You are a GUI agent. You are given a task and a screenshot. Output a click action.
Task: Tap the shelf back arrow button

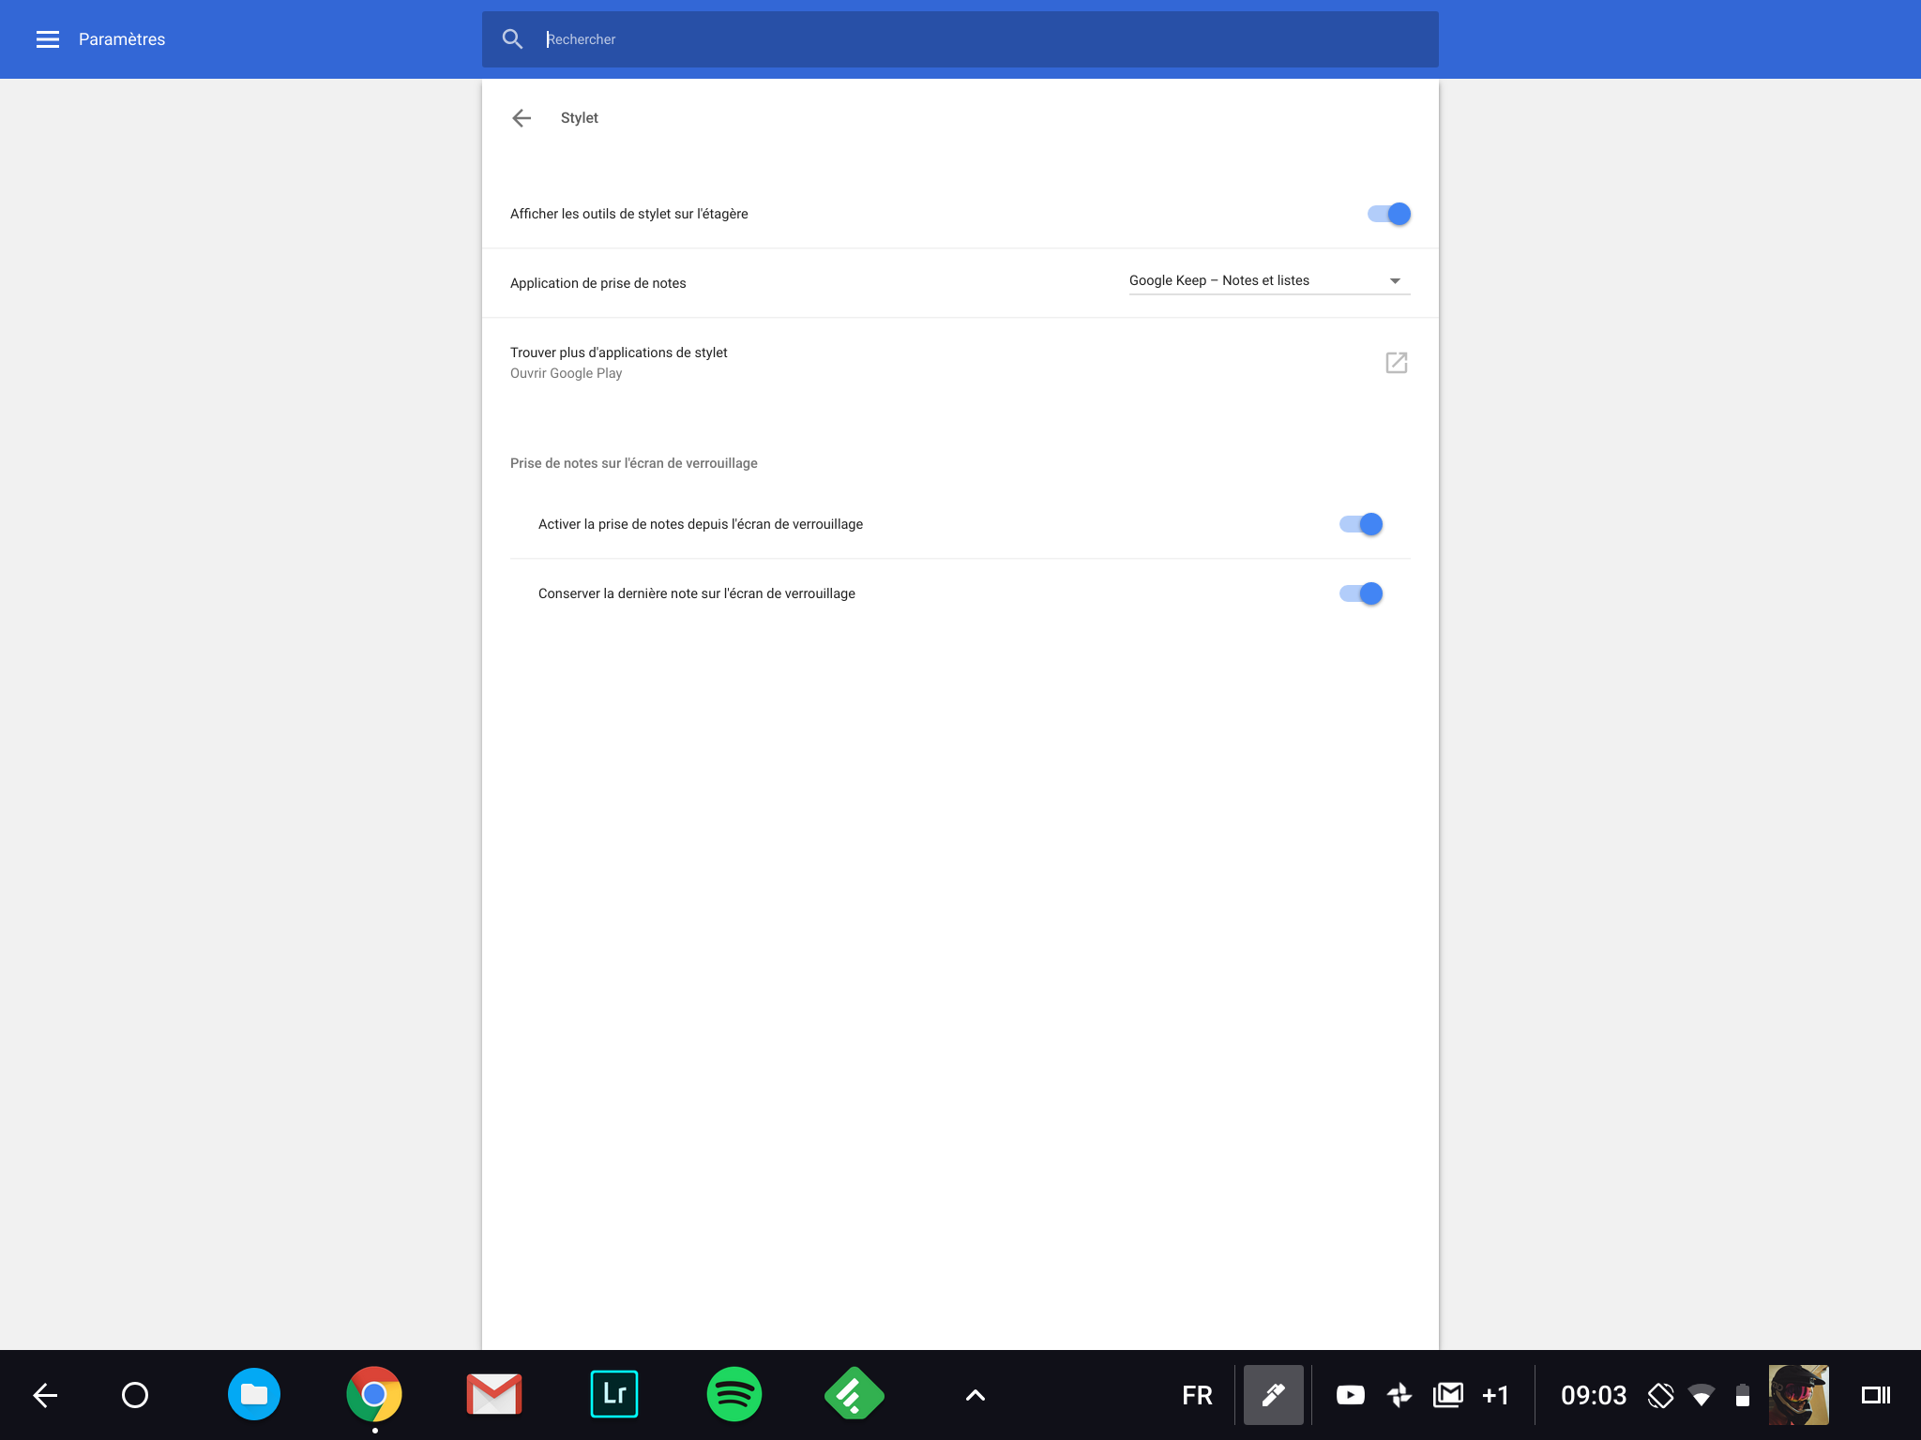[x=45, y=1395]
